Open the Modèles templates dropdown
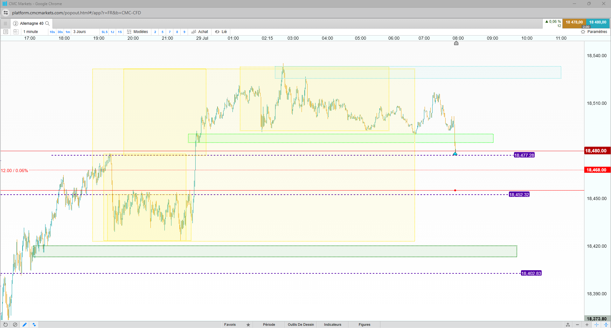 tap(137, 32)
